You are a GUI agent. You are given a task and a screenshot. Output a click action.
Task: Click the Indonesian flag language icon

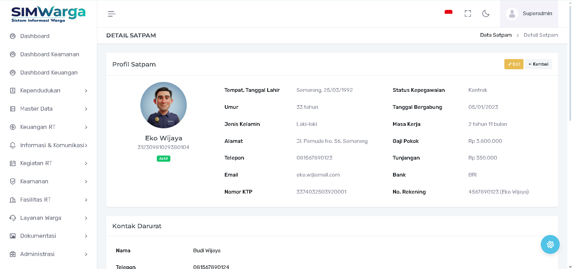(x=448, y=13)
